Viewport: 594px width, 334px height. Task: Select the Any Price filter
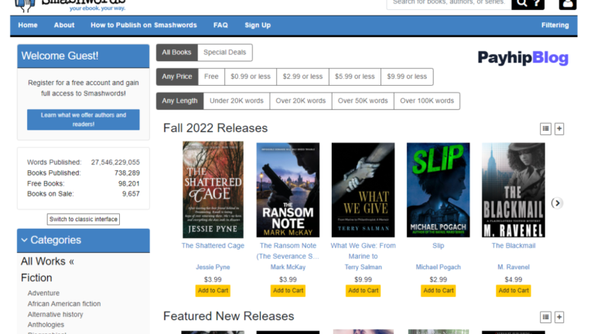(x=177, y=77)
